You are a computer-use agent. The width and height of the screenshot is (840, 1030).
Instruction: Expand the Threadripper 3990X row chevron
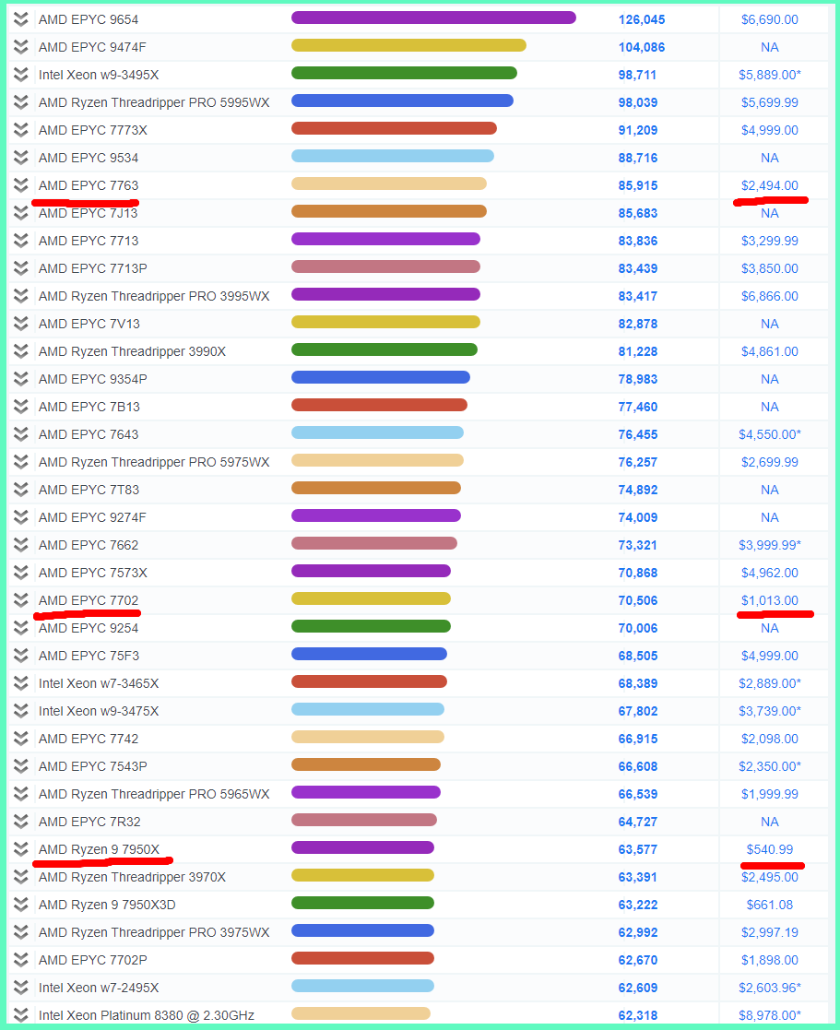tap(21, 351)
